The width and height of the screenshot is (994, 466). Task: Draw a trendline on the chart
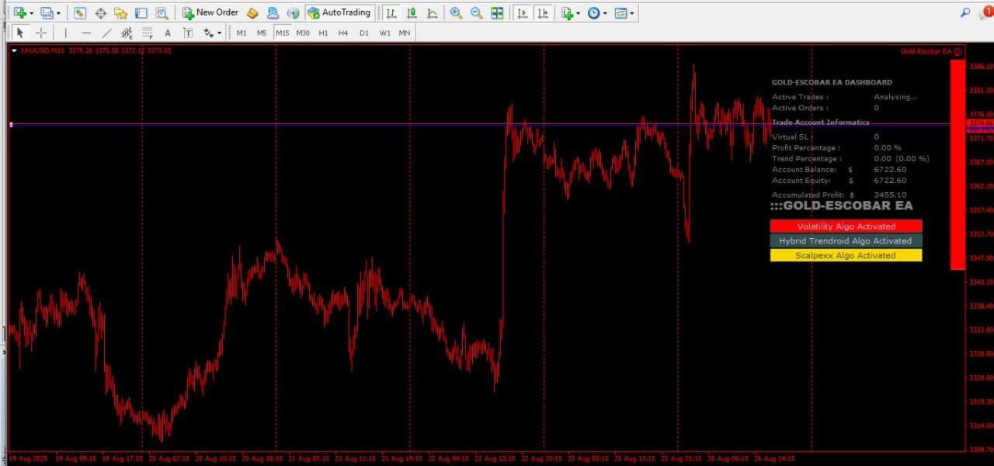(106, 33)
